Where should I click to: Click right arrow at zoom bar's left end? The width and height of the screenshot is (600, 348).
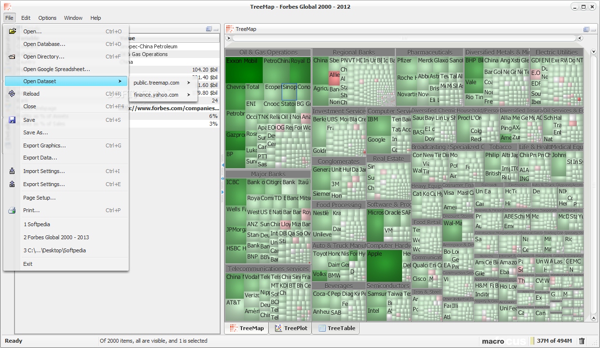pyautogui.click(x=229, y=38)
